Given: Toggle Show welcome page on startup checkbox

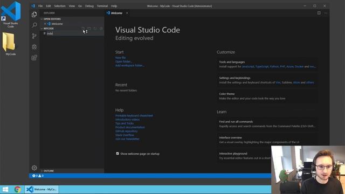Looking at the screenshot, I should [118, 154].
